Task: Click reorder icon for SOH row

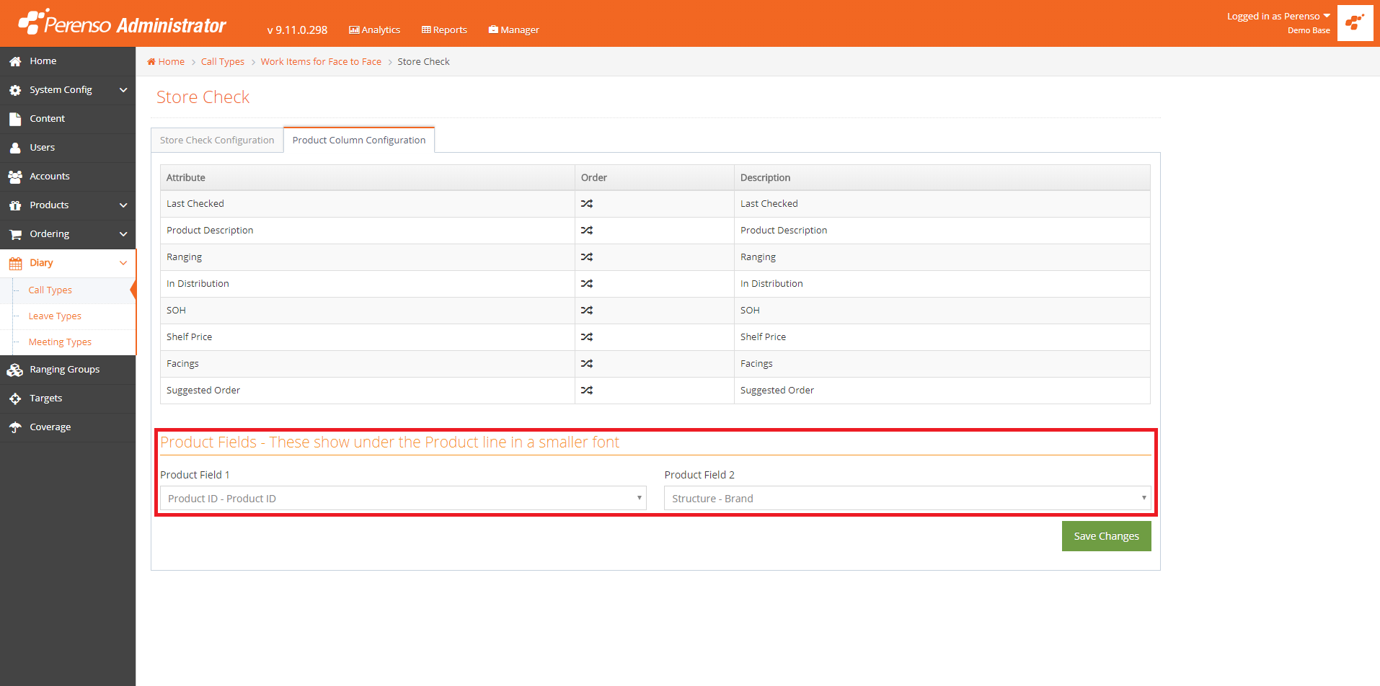Action: [587, 311]
